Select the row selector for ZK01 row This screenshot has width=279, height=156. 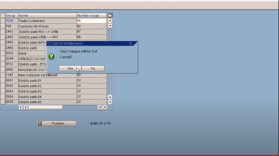tap(3, 81)
